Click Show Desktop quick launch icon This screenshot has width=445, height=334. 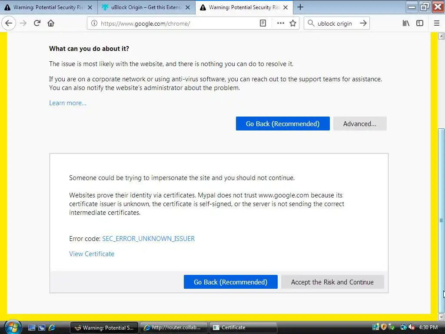click(x=31, y=327)
